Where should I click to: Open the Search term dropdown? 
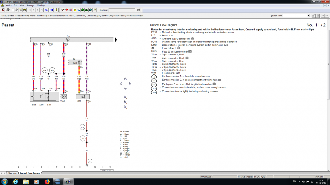pyautogui.click(x=308, y=16)
